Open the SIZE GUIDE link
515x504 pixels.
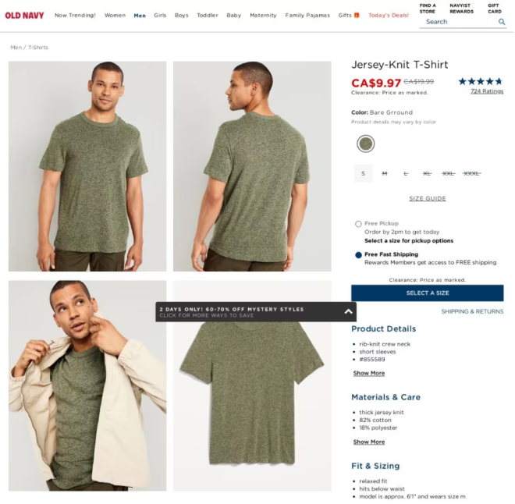[x=428, y=199]
